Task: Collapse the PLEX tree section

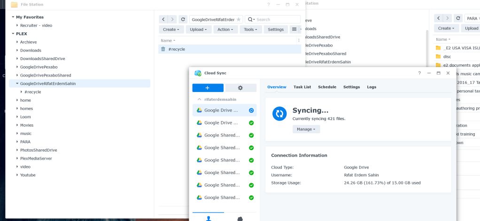Action: pos(13,34)
